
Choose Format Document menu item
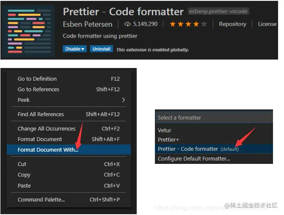pyautogui.click(x=69, y=139)
